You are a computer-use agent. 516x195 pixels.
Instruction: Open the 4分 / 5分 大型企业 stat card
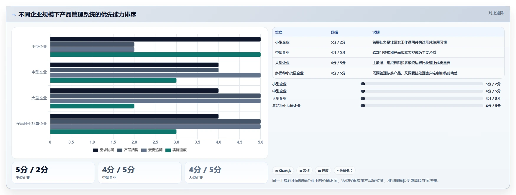pyautogui.click(x=226, y=173)
